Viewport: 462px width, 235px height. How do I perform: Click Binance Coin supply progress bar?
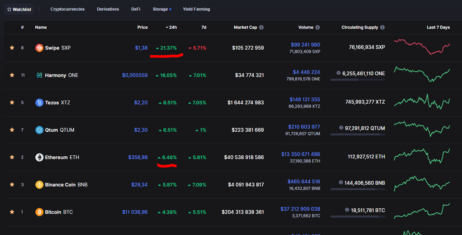pyautogui.click(x=358, y=189)
